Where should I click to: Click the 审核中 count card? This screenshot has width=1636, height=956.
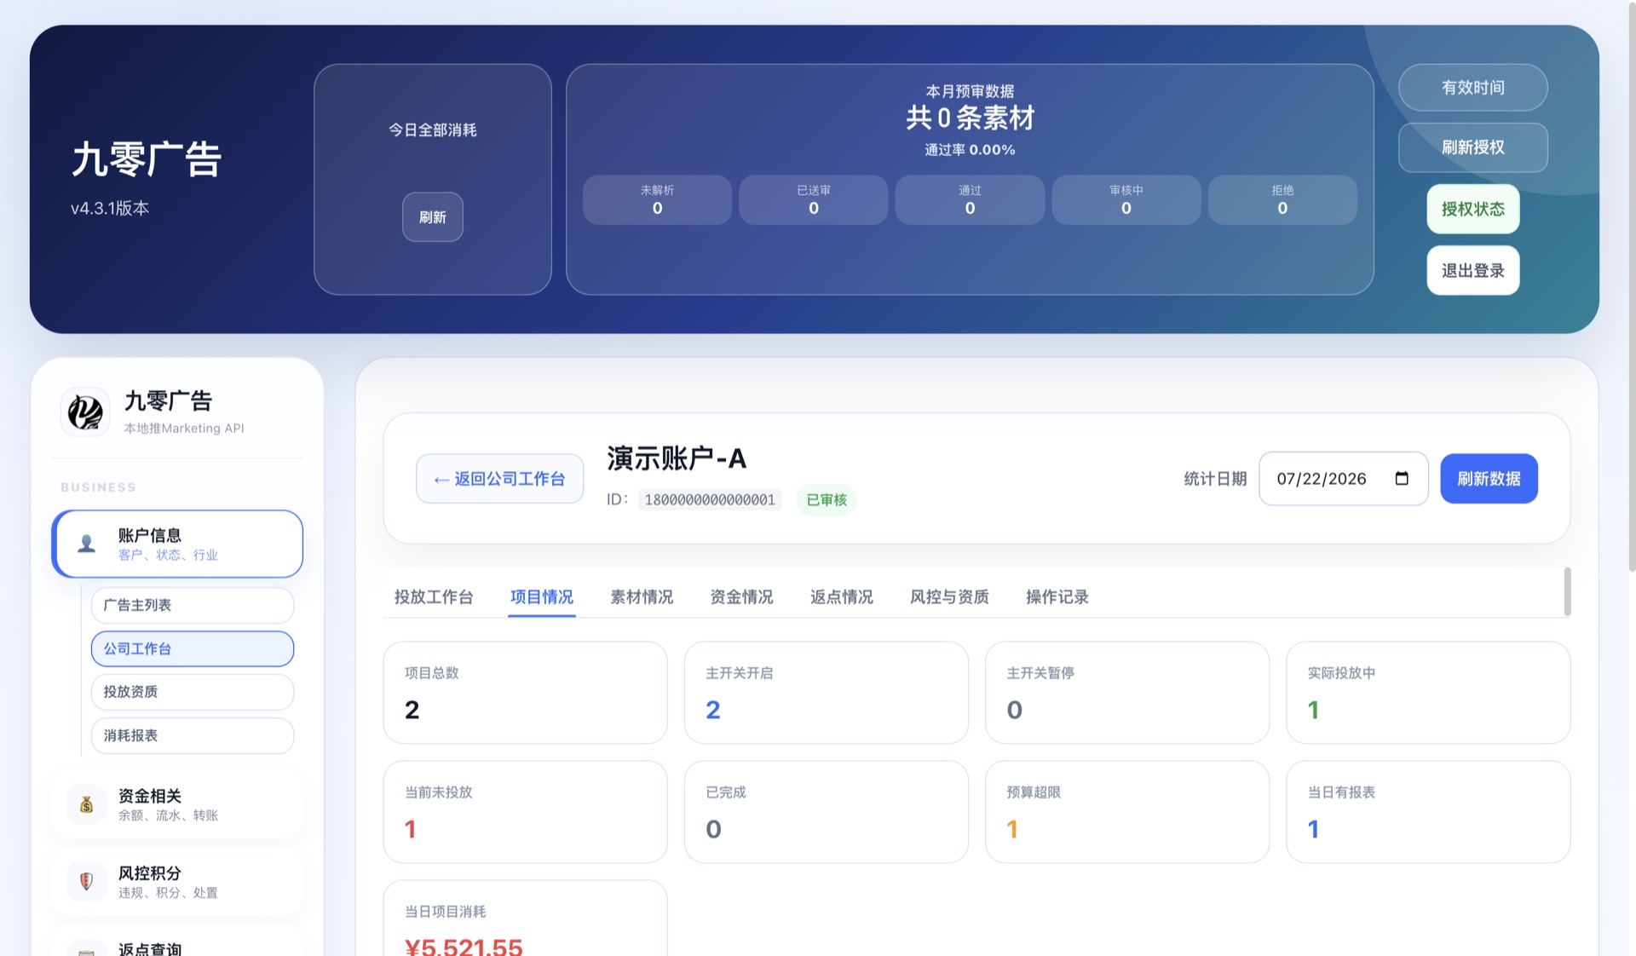pyautogui.click(x=1126, y=200)
